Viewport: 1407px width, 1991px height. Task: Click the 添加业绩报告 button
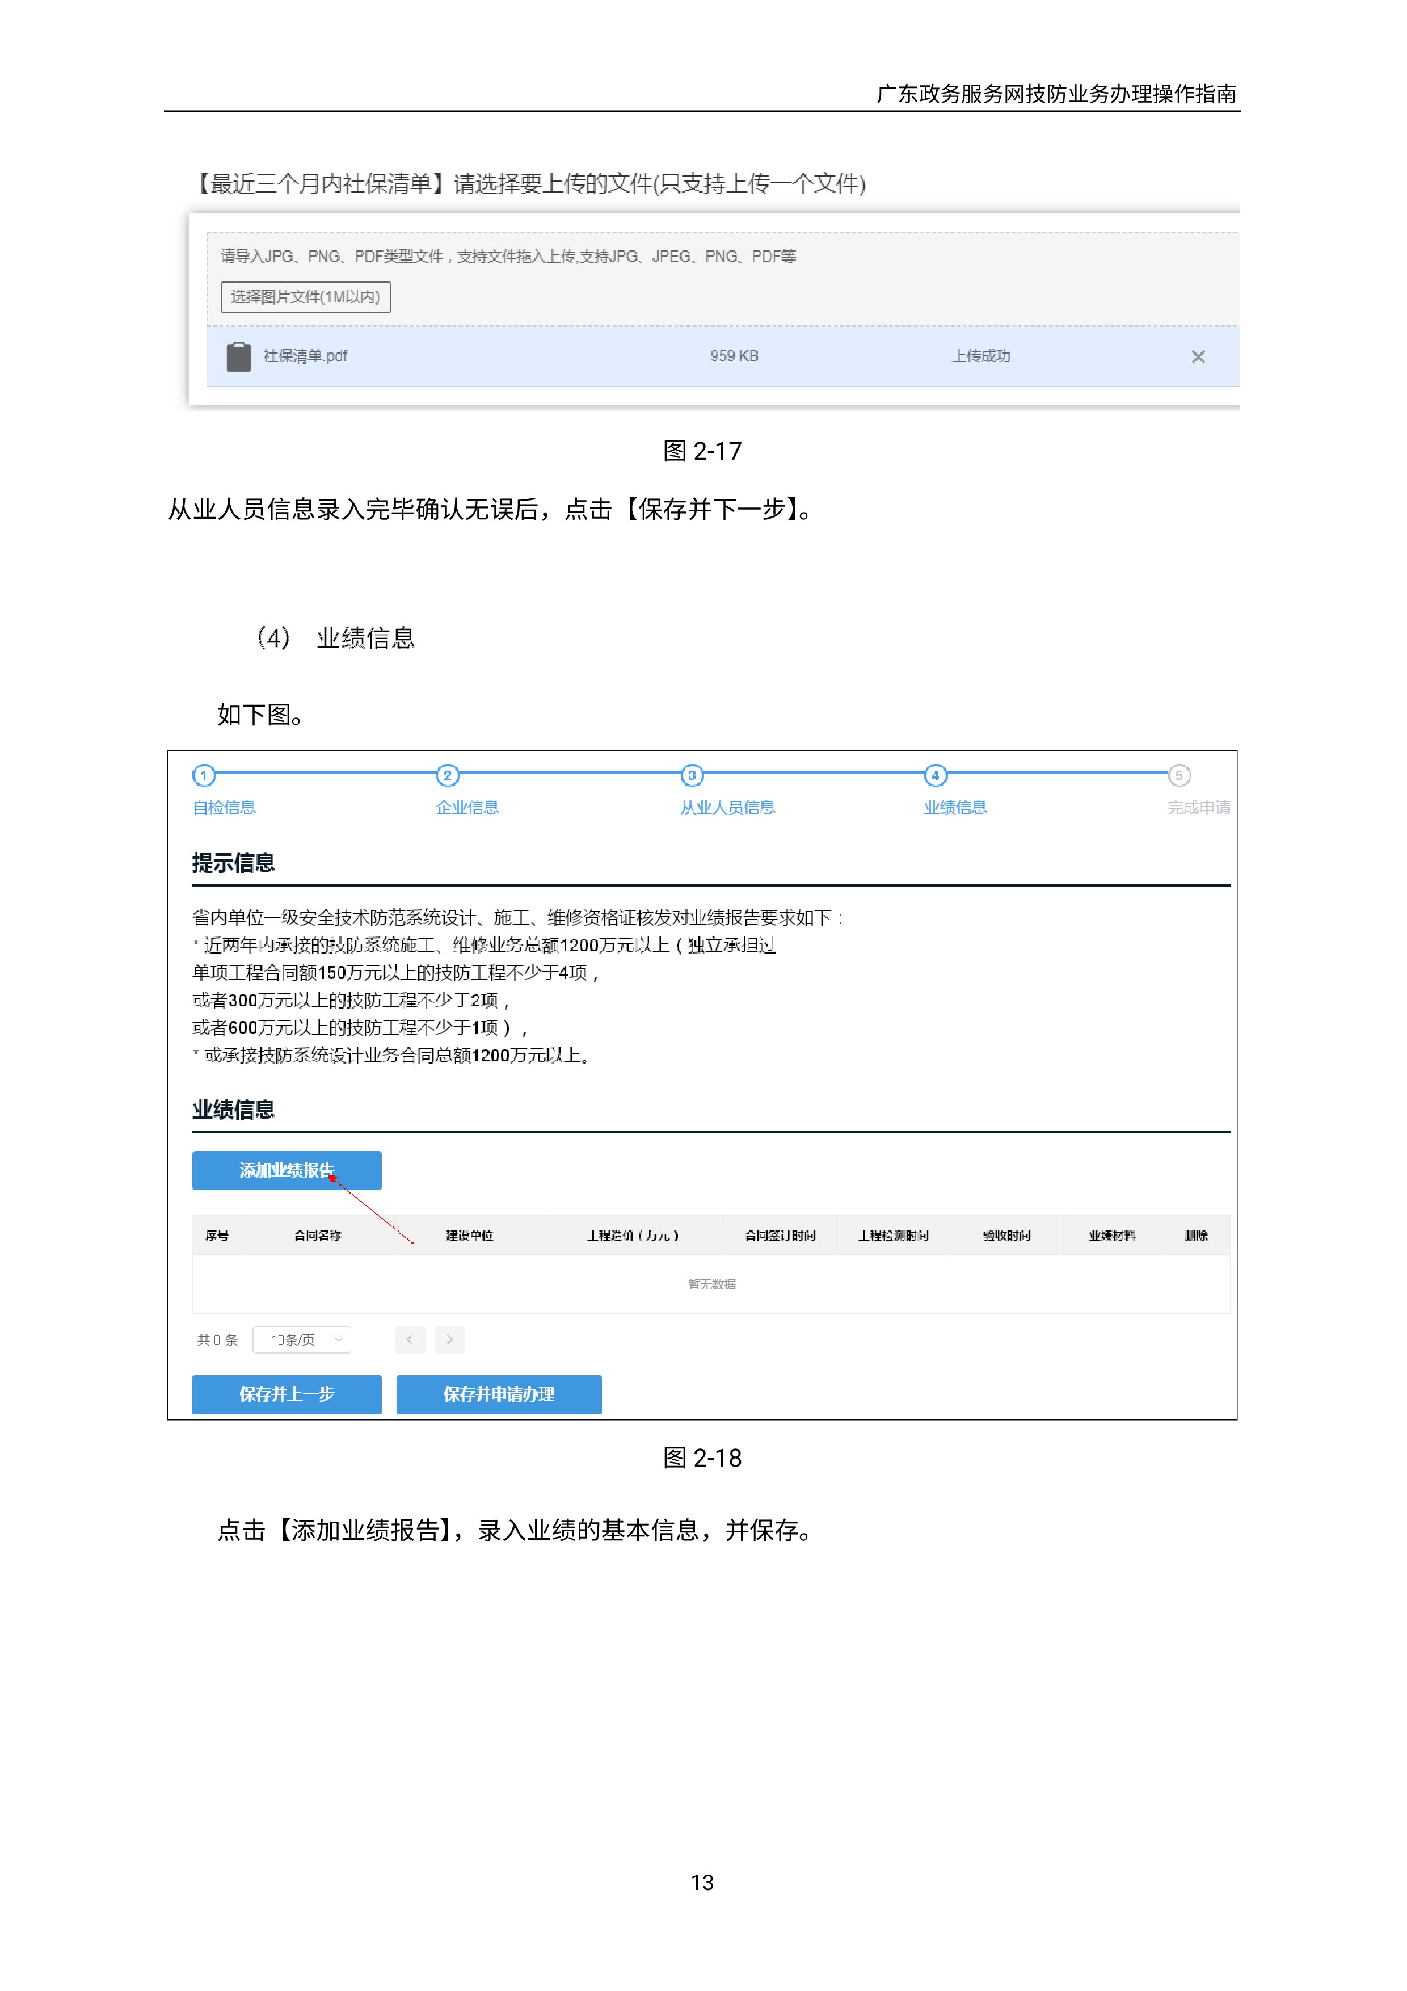[287, 1170]
